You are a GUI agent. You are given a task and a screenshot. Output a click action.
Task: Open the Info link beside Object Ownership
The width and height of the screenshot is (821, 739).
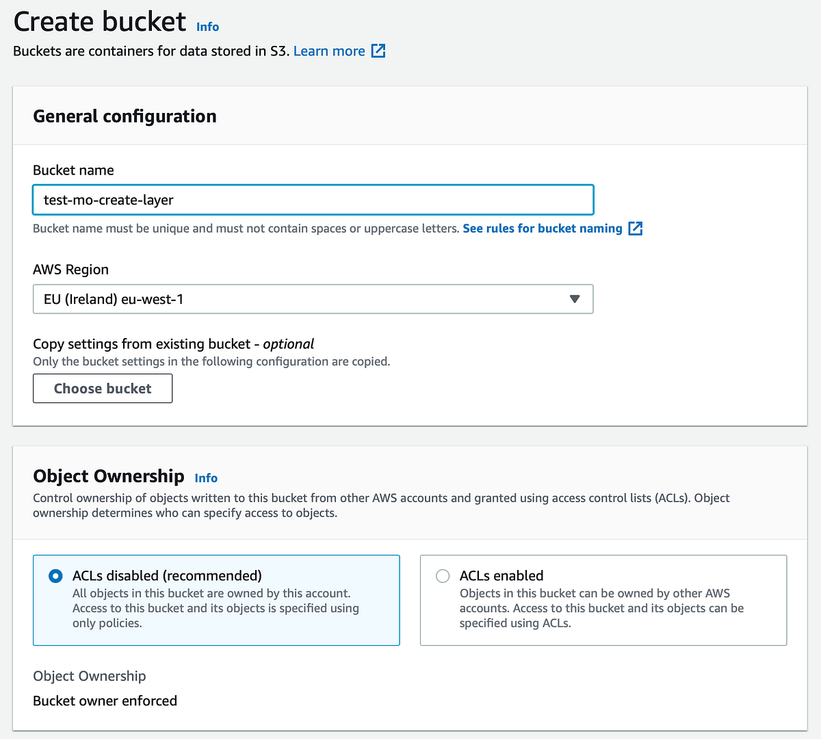(x=206, y=478)
